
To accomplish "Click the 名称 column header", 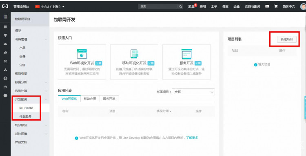I will click(65, 112).
